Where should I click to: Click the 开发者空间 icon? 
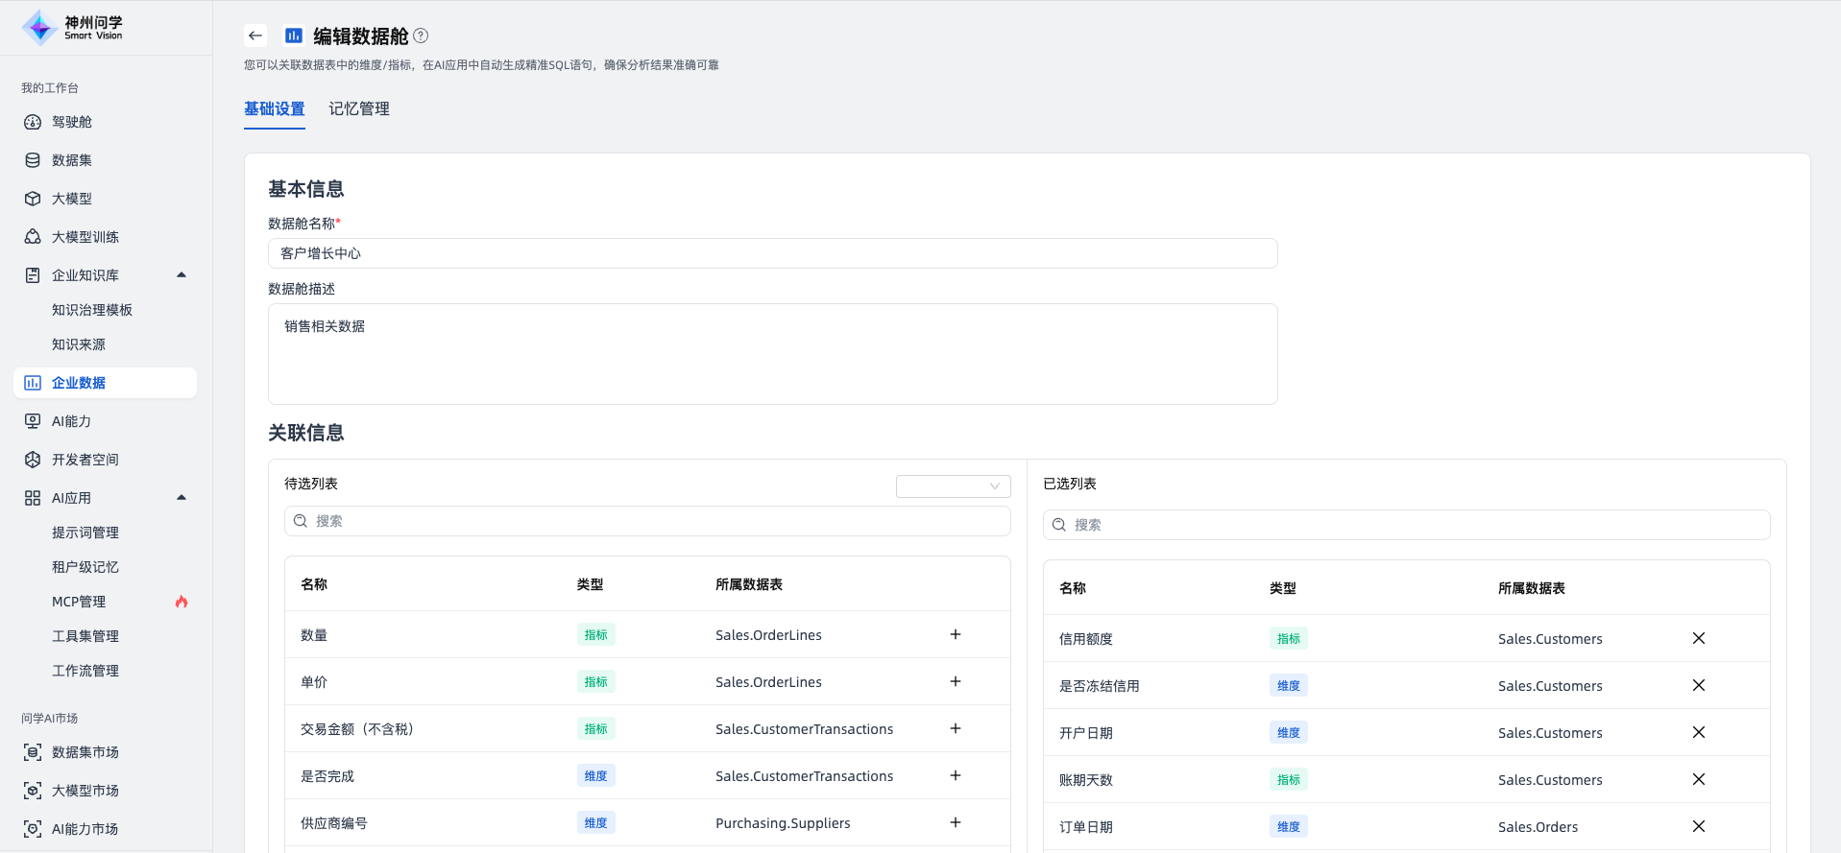tap(33, 460)
